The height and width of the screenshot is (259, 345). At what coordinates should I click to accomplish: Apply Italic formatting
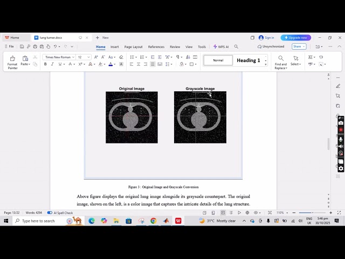(x=52, y=64)
